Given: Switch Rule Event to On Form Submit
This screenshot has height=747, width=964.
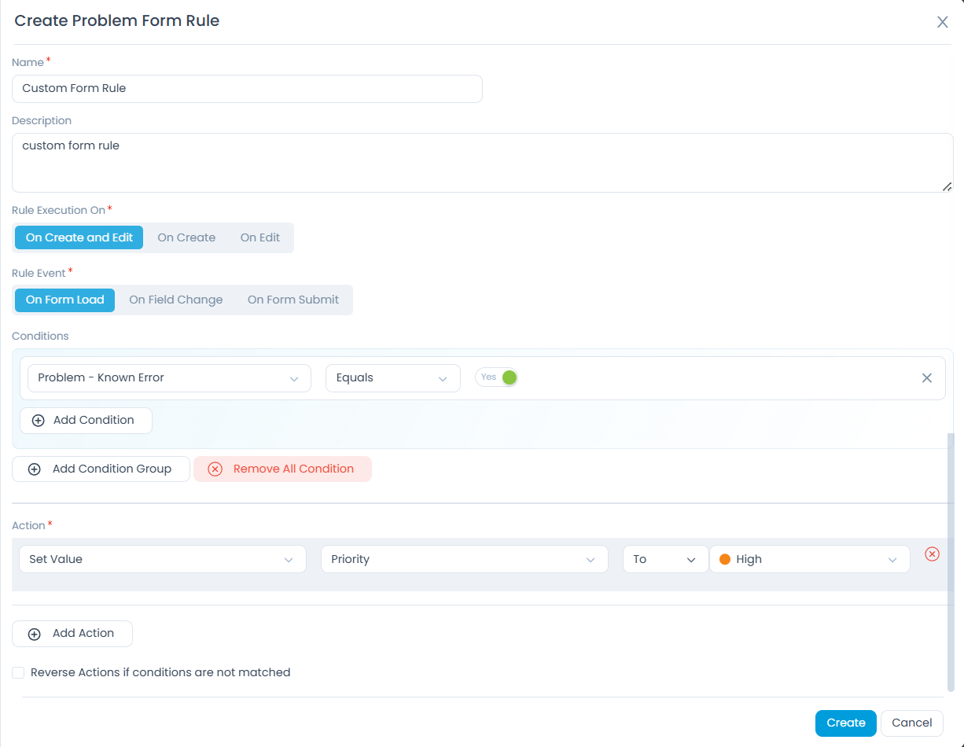Looking at the screenshot, I should [293, 300].
